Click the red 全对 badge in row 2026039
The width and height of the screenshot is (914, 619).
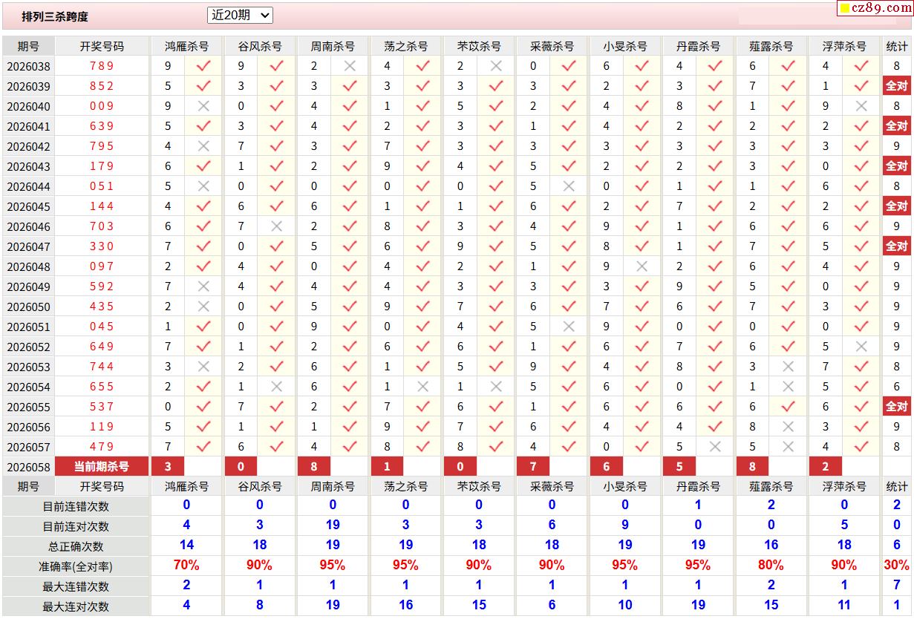[x=896, y=86]
